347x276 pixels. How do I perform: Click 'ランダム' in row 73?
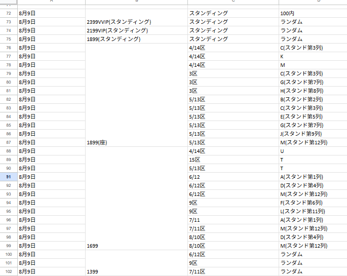coord(313,22)
